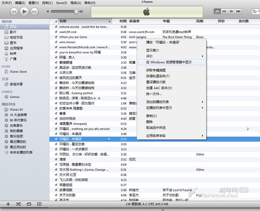The image size is (260, 211).
Task: Open the Store(S) menu
Action: click(61, 3)
